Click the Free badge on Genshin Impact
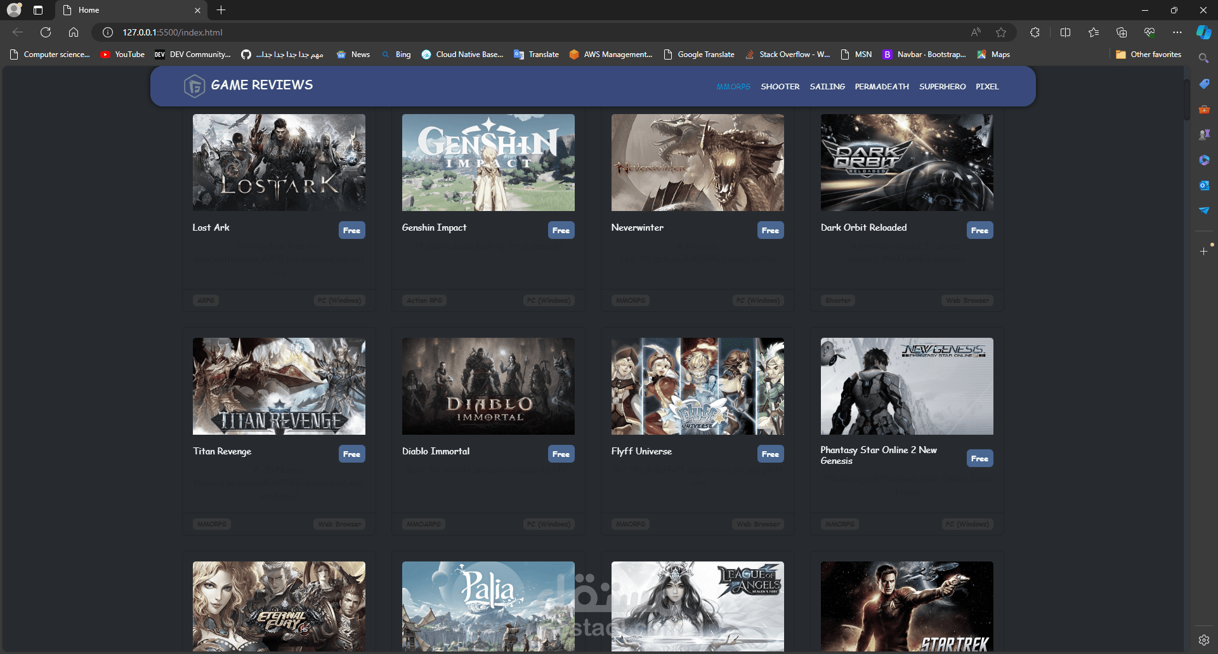Screen dimensions: 1218x654 point(561,231)
